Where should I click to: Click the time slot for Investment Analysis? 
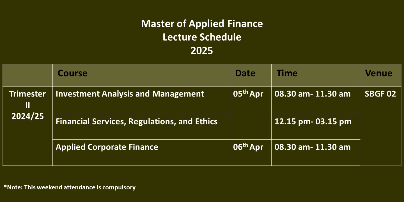(x=313, y=94)
